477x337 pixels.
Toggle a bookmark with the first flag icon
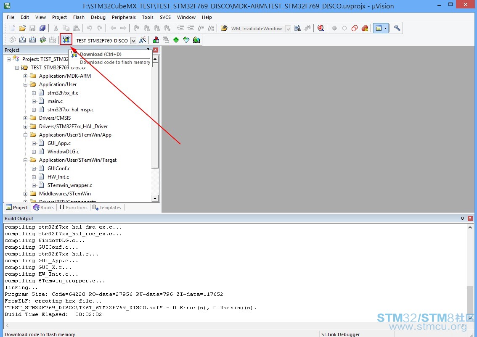[136, 28]
